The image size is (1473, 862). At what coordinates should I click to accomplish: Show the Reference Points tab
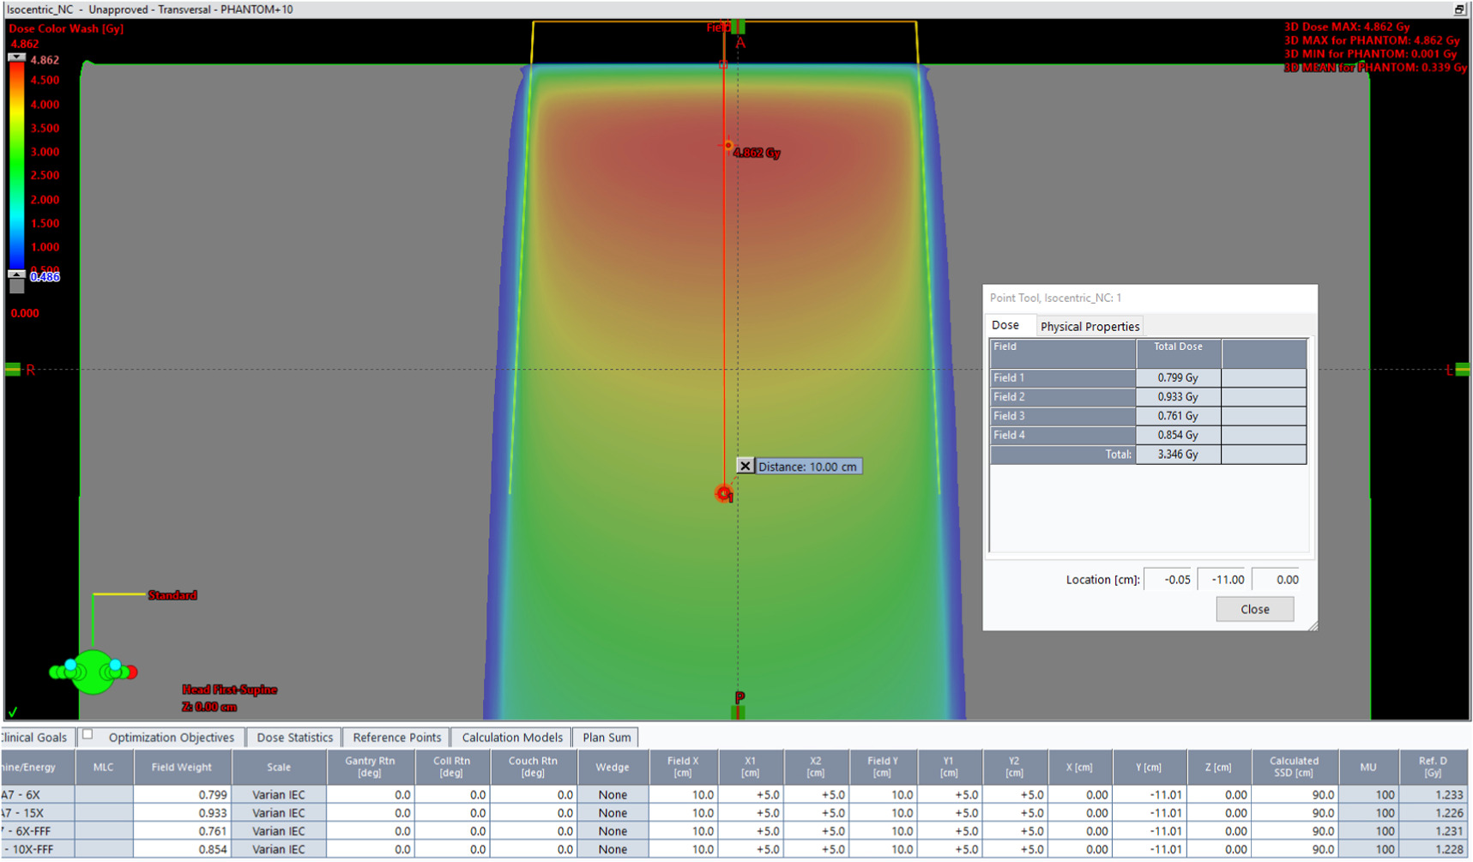point(396,738)
